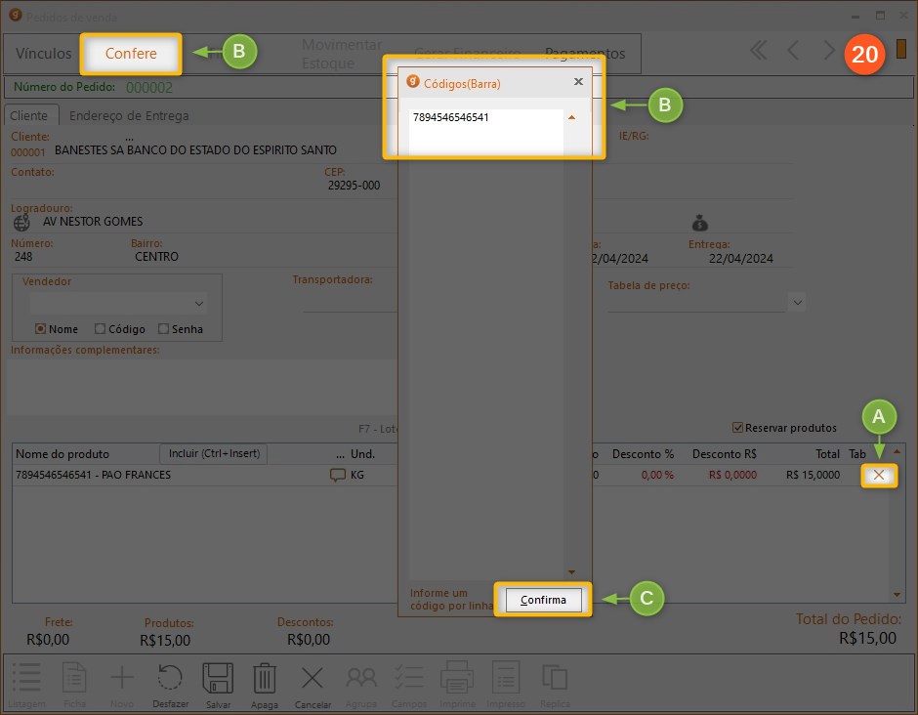Click the Apaga trash can icon
918x715 pixels.
coord(265,679)
